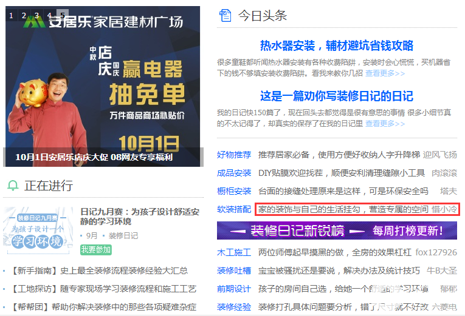Open headline 这是一篇劝你写装修日记的日记
Image resolution: width=465 pixels, height=316 pixels.
[337, 96]
